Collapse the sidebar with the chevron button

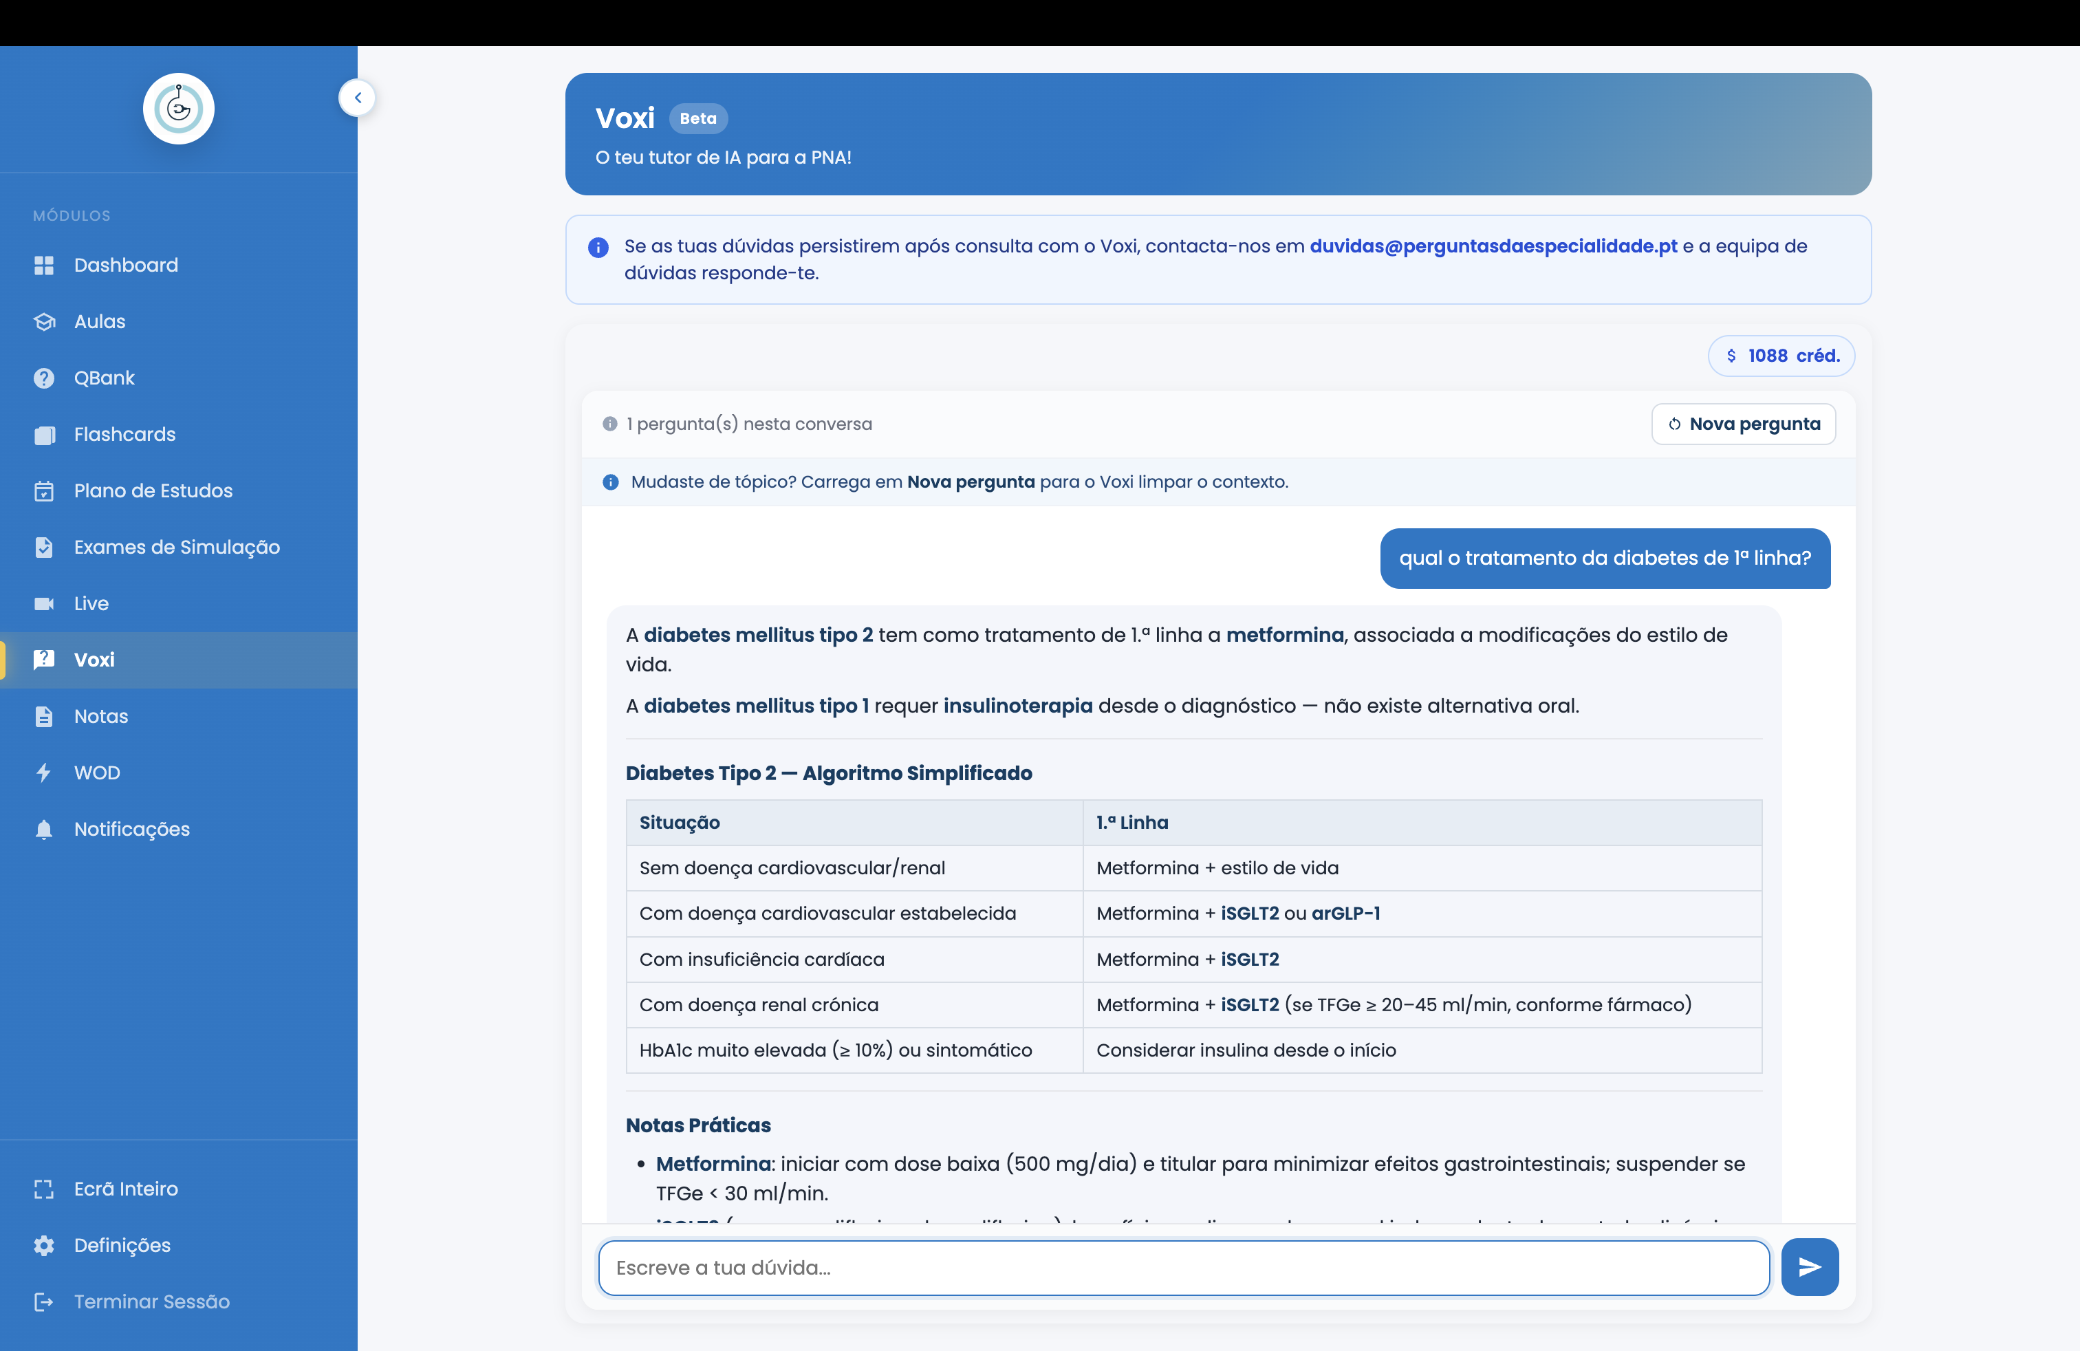358,98
